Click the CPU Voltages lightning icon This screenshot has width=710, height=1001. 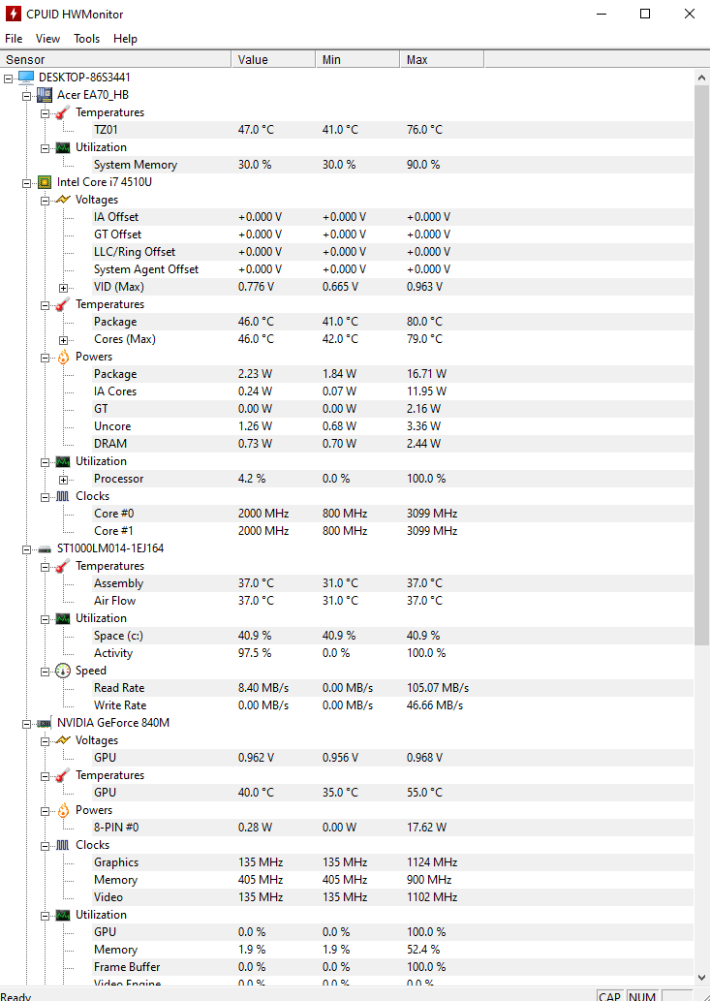click(x=63, y=200)
